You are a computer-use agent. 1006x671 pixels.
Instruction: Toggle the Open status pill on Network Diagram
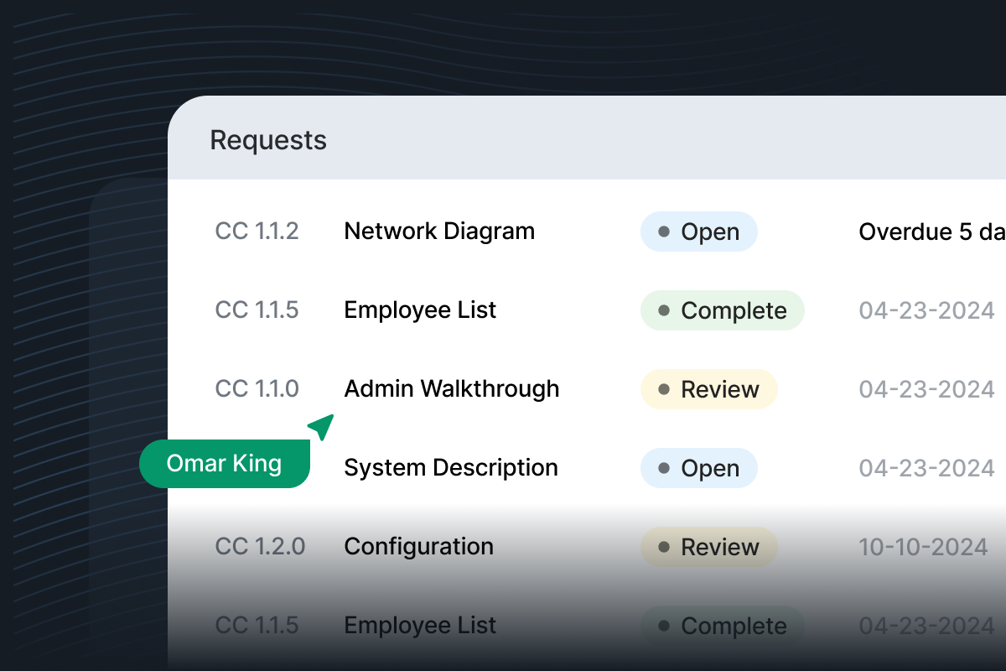(698, 231)
